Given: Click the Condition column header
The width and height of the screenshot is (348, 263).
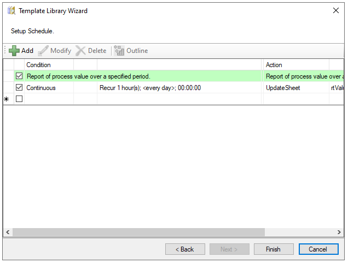Looking at the screenshot, I should (49, 65).
